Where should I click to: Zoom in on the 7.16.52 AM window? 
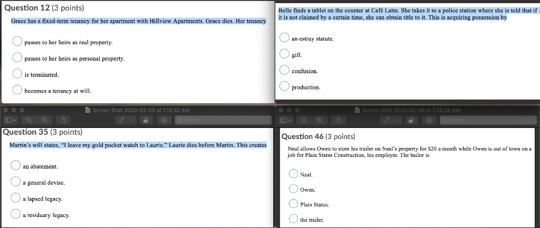click(x=45, y=120)
